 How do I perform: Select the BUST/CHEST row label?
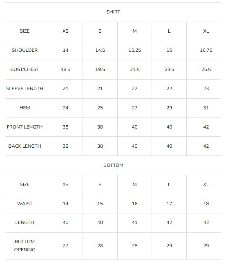click(25, 69)
